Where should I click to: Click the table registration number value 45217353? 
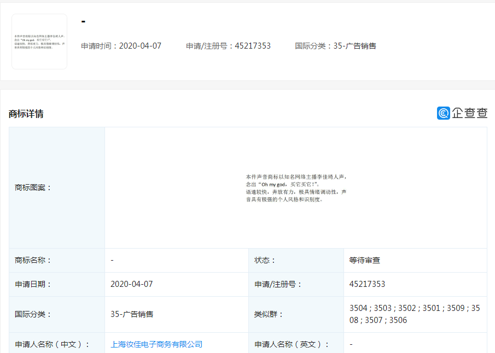(368, 284)
